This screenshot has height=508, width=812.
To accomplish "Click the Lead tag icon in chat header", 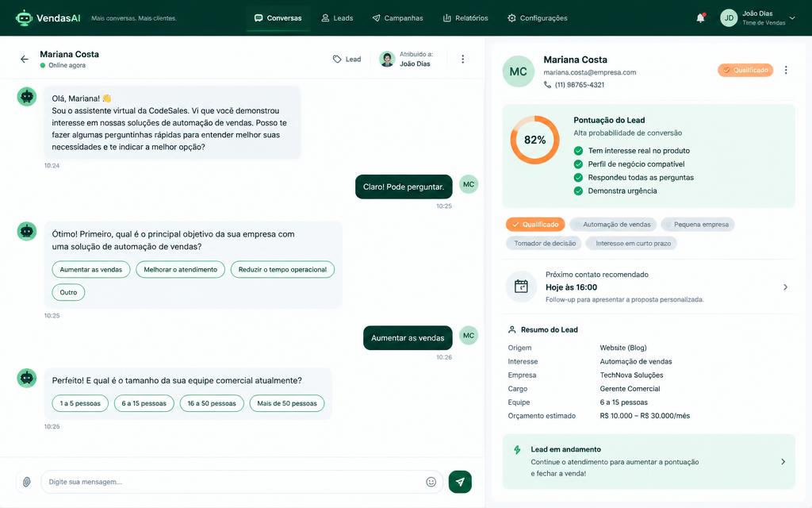I will (x=337, y=59).
